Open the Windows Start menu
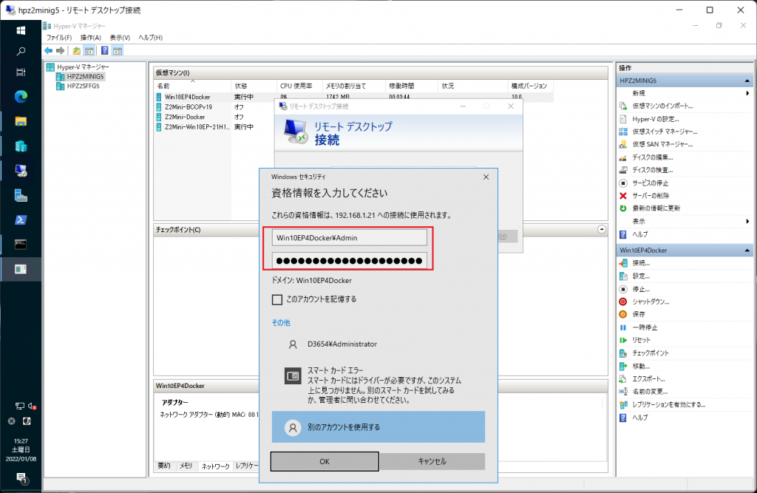The image size is (757, 493). pos(21,30)
